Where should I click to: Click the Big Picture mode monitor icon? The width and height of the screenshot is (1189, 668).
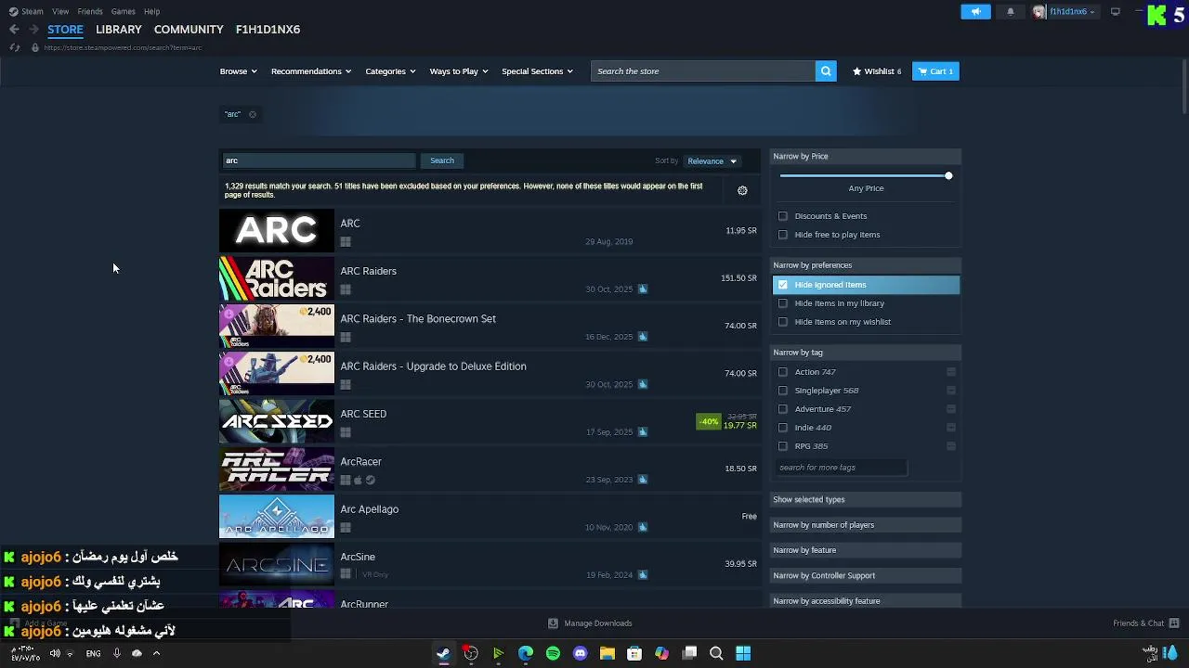pyautogui.click(x=1115, y=12)
